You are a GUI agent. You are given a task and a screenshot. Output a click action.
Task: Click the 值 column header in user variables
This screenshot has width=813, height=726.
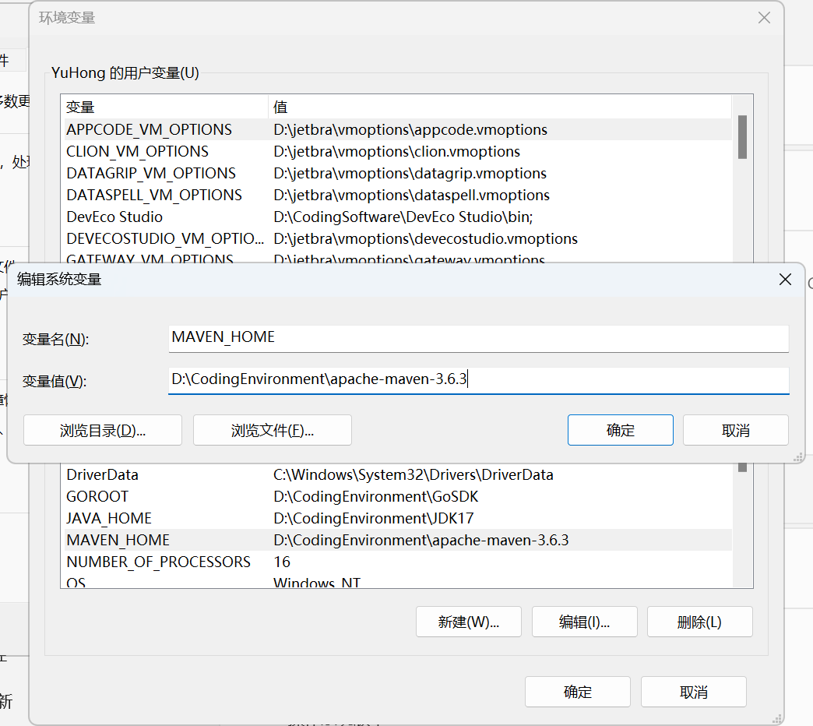500,107
